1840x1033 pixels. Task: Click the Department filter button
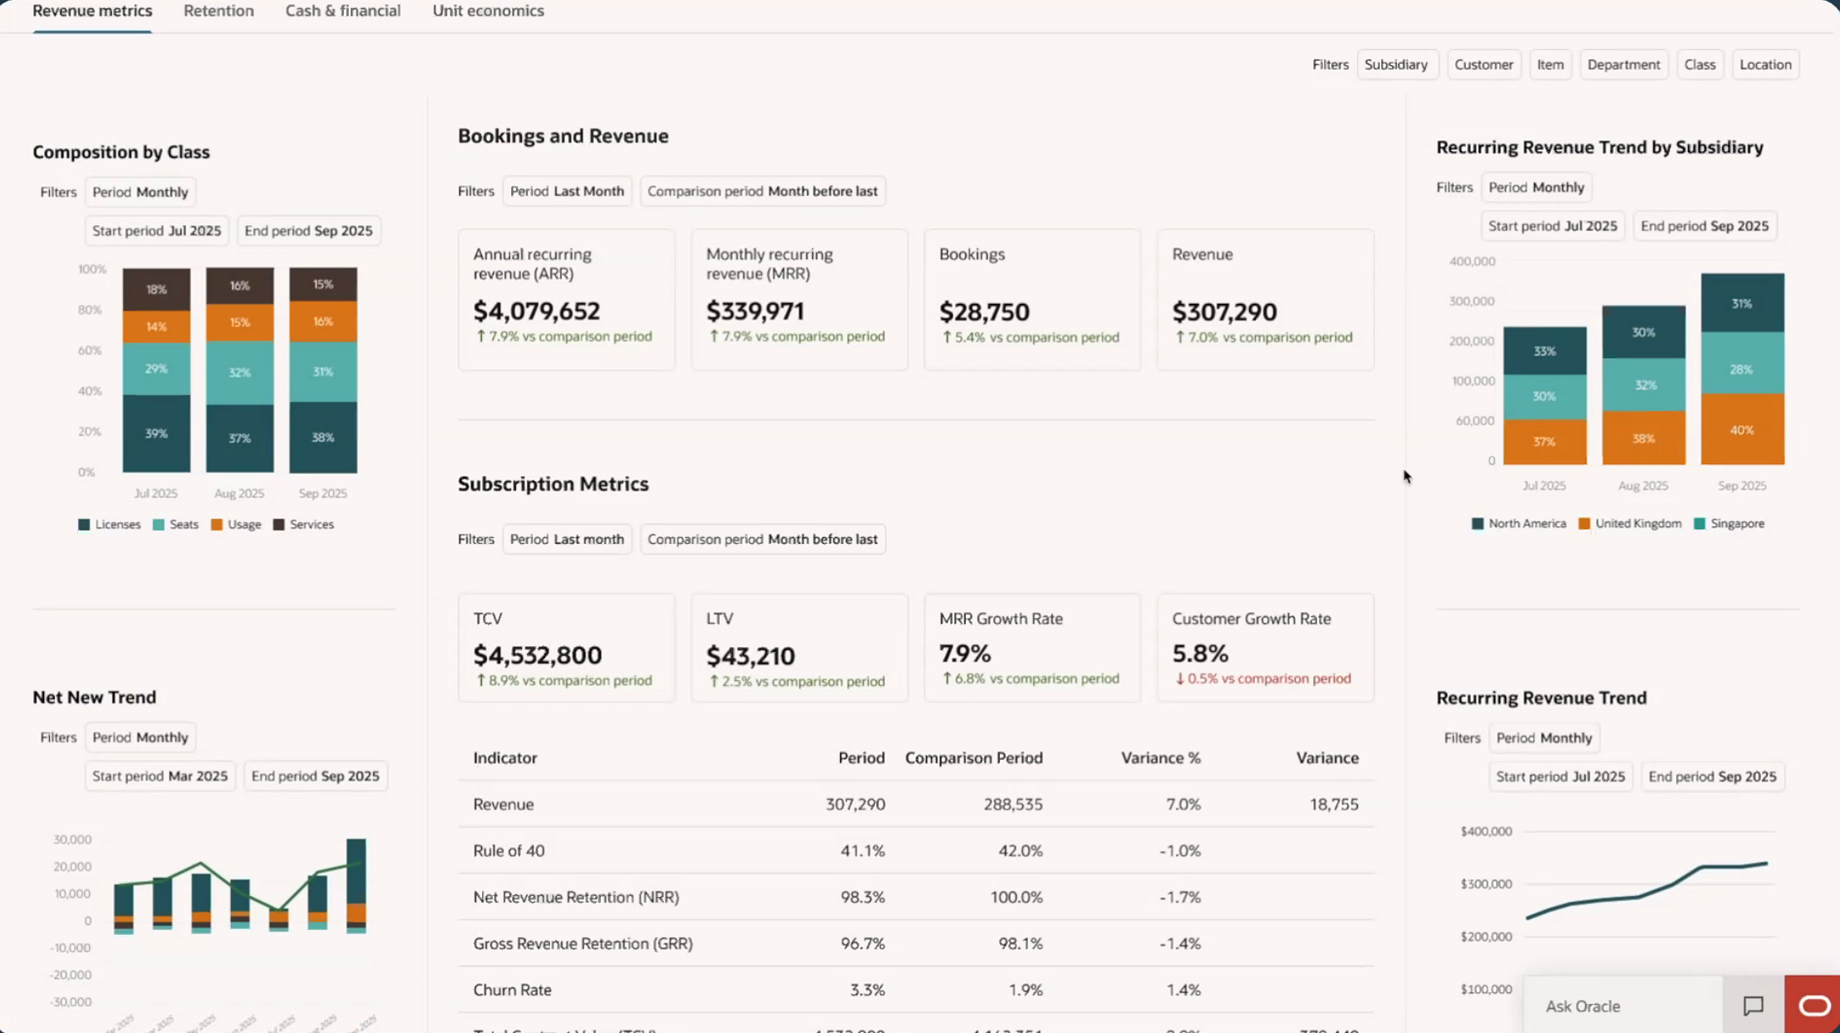(1622, 64)
